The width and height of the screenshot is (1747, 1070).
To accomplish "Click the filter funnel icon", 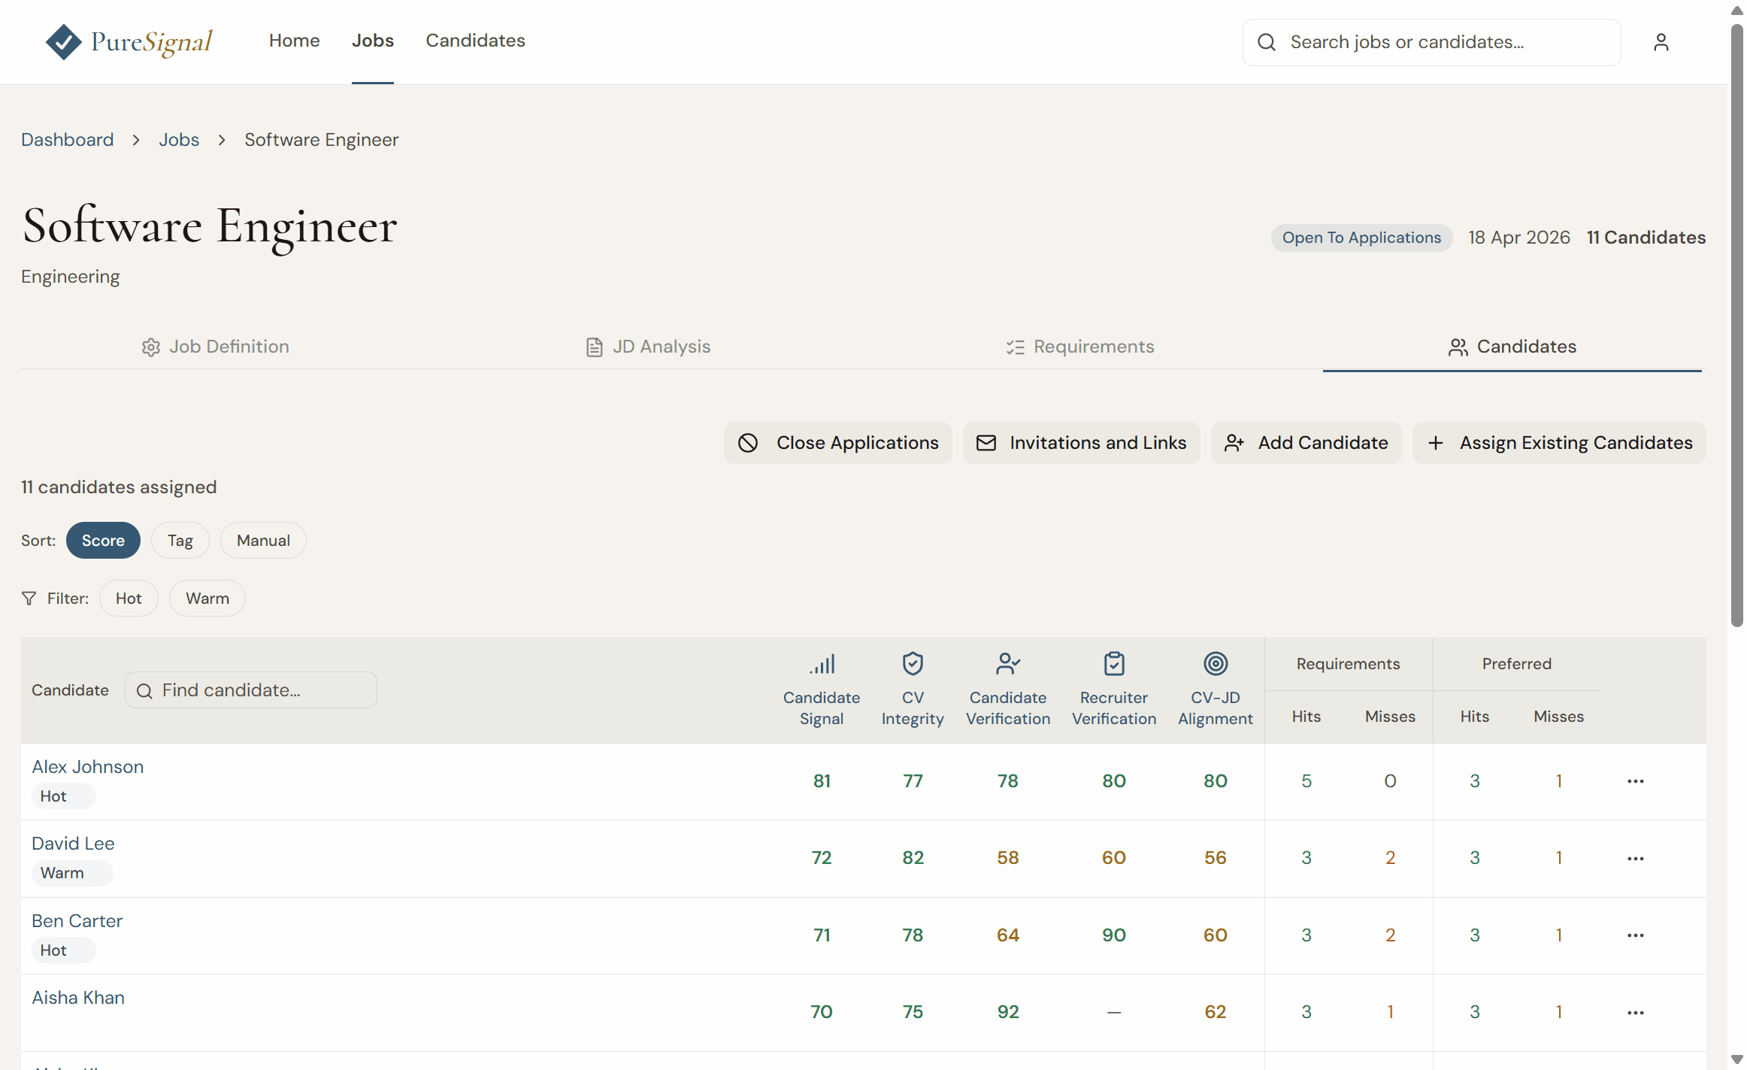I will click(29, 599).
